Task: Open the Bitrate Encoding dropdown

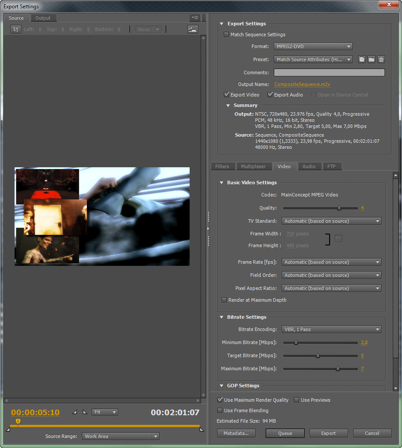Action: (x=331, y=329)
